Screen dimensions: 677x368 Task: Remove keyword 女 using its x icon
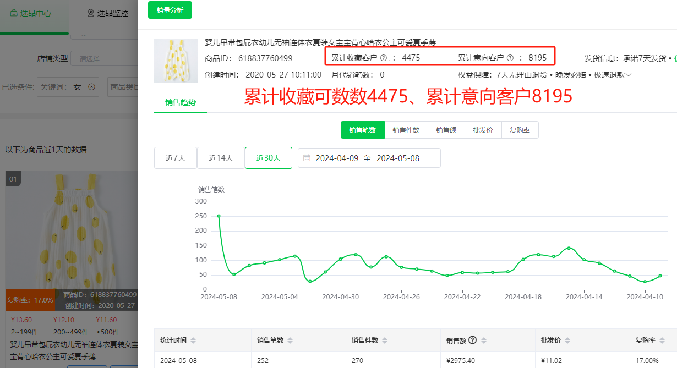[x=91, y=86]
